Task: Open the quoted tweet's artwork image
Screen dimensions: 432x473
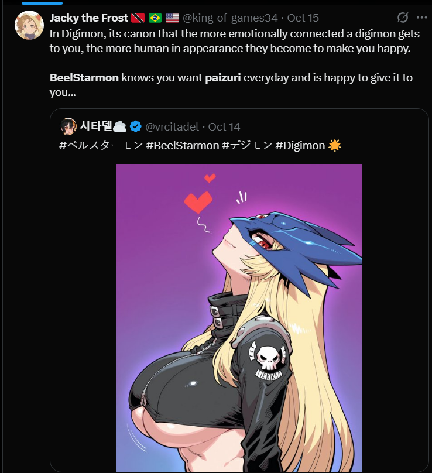Action: [239, 318]
